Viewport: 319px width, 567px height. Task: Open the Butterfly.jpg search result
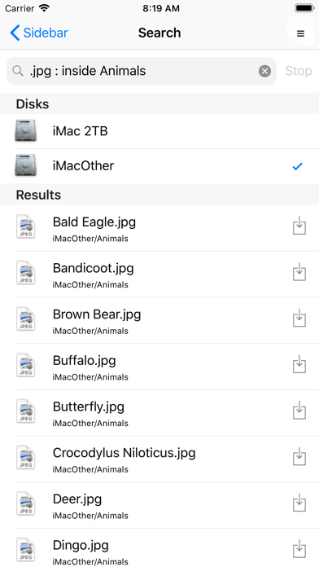tap(159, 412)
